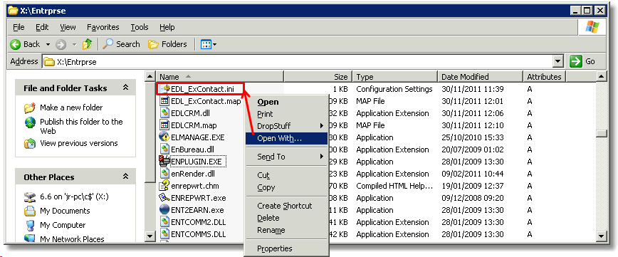
Task: Click the Go button
Action: point(582,61)
